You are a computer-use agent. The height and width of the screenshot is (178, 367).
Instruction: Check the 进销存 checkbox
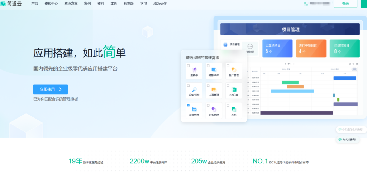click(189, 66)
